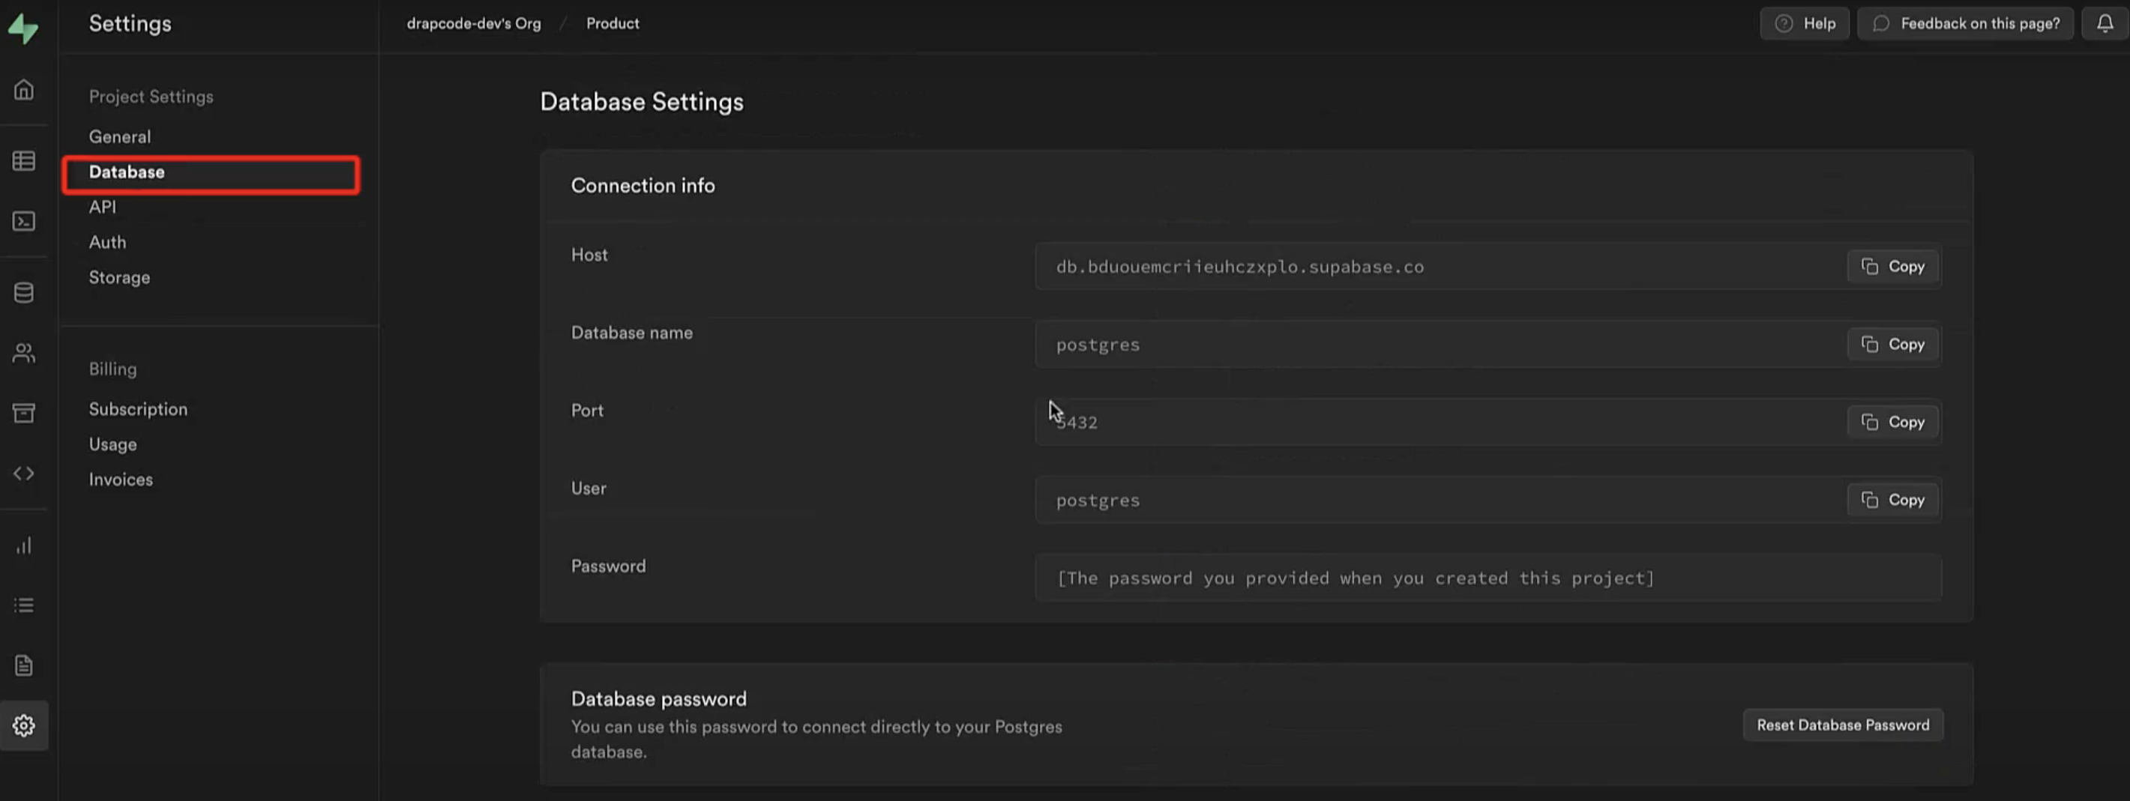This screenshot has height=801, width=2130.
Task: Open the API code brackets icon
Action: point(24,473)
